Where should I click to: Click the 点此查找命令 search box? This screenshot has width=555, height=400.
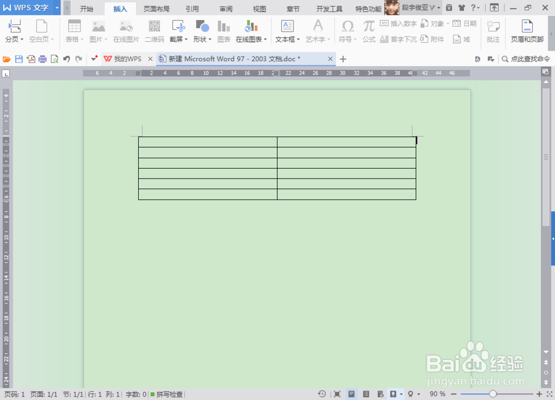coord(526,59)
